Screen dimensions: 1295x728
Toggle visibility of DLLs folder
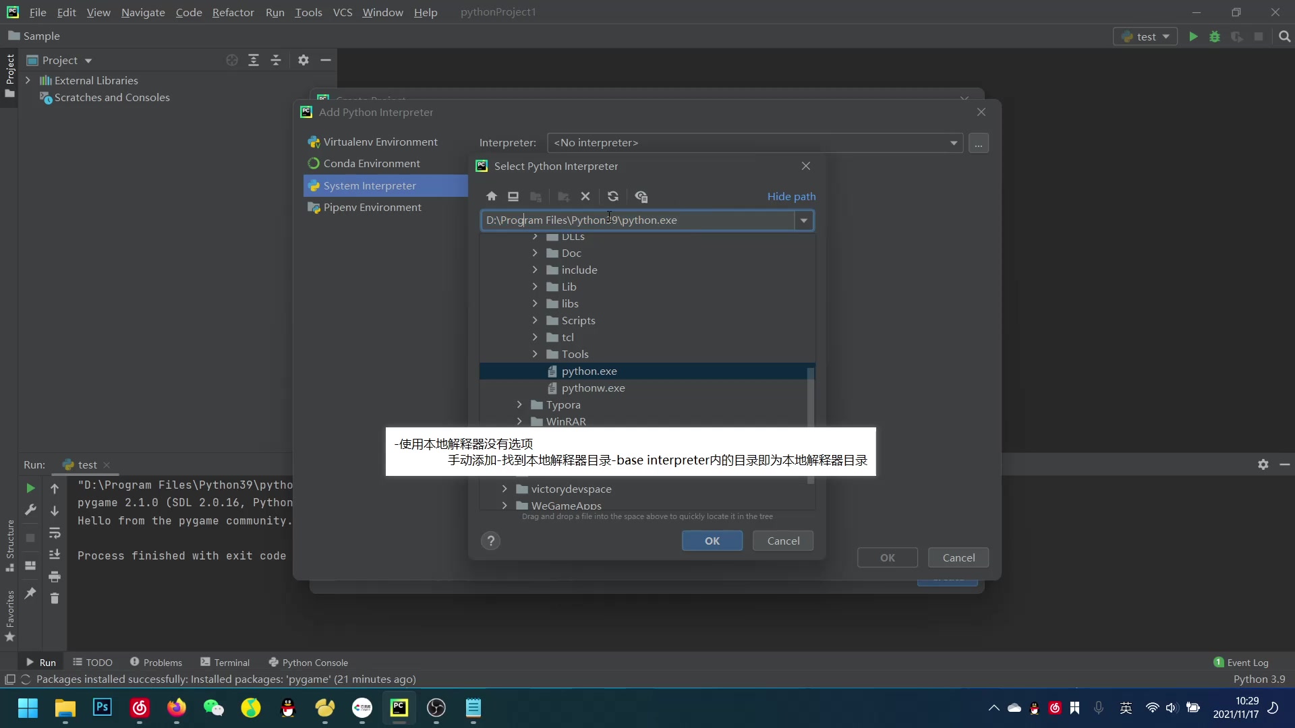[x=535, y=235]
